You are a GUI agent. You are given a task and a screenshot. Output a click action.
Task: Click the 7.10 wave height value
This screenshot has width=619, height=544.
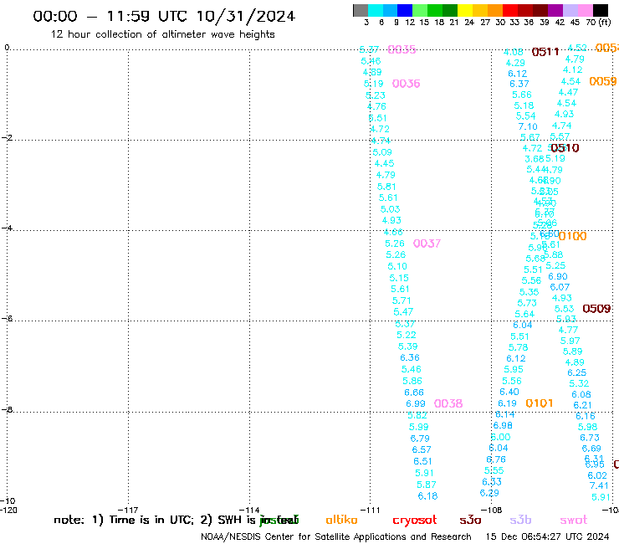click(x=528, y=126)
